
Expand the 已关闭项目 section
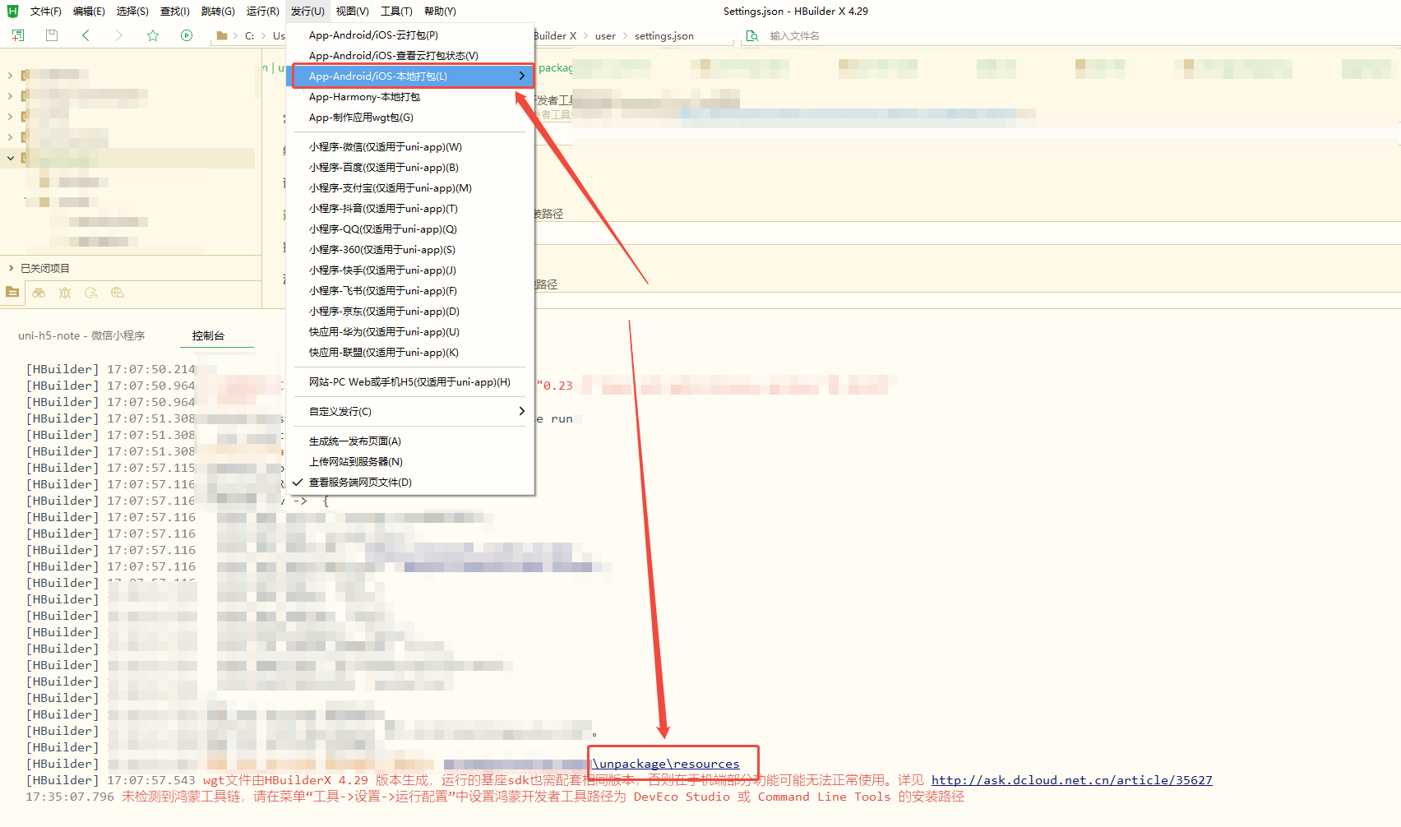pyautogui.click(x=44, y=268)
